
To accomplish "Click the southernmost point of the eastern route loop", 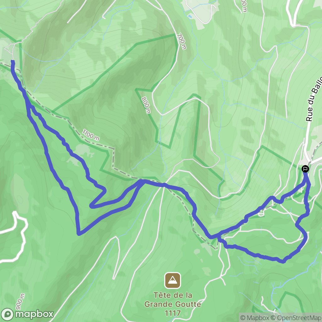I will (x=283, y=262).
